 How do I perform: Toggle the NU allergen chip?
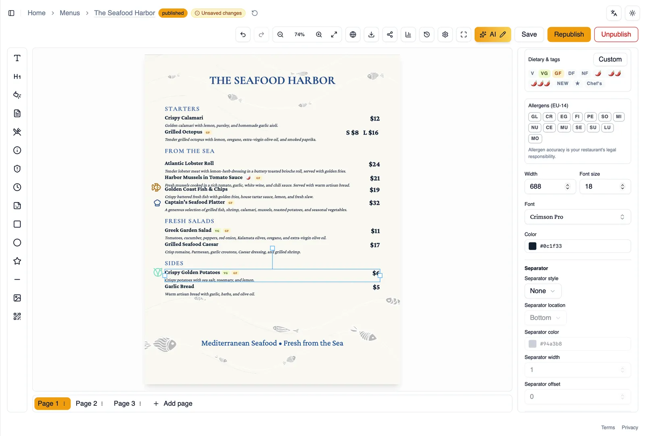click(535, 128)
